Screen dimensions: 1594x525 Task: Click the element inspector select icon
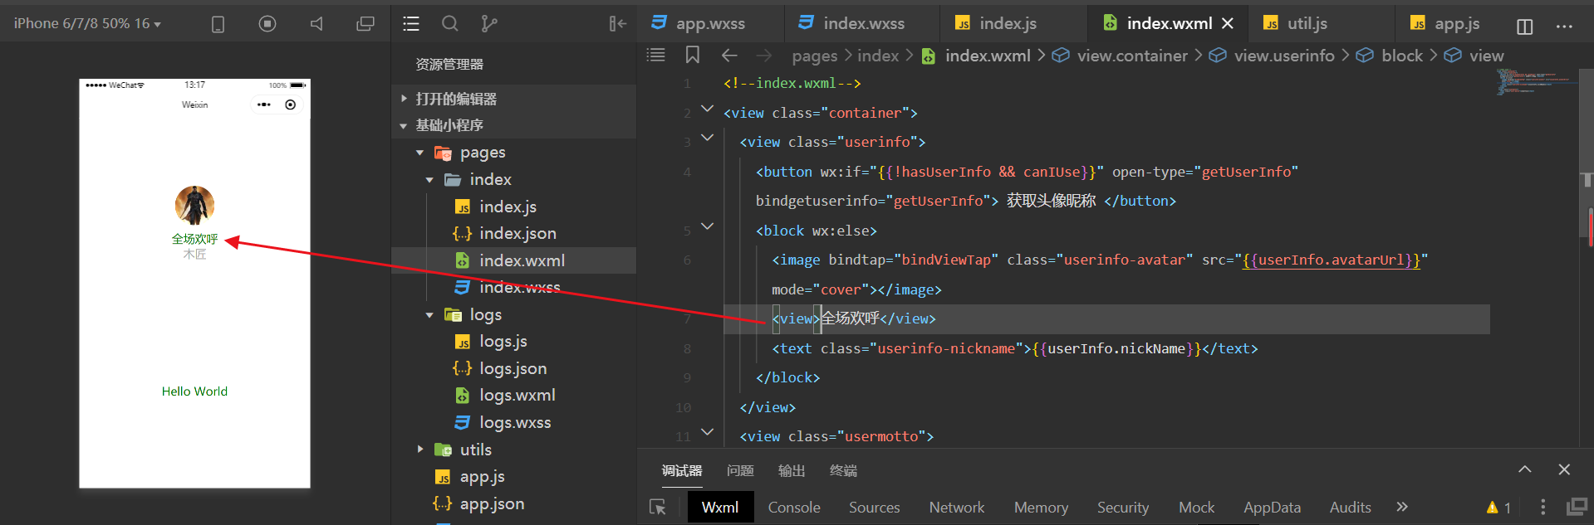(x=658, y=507)
